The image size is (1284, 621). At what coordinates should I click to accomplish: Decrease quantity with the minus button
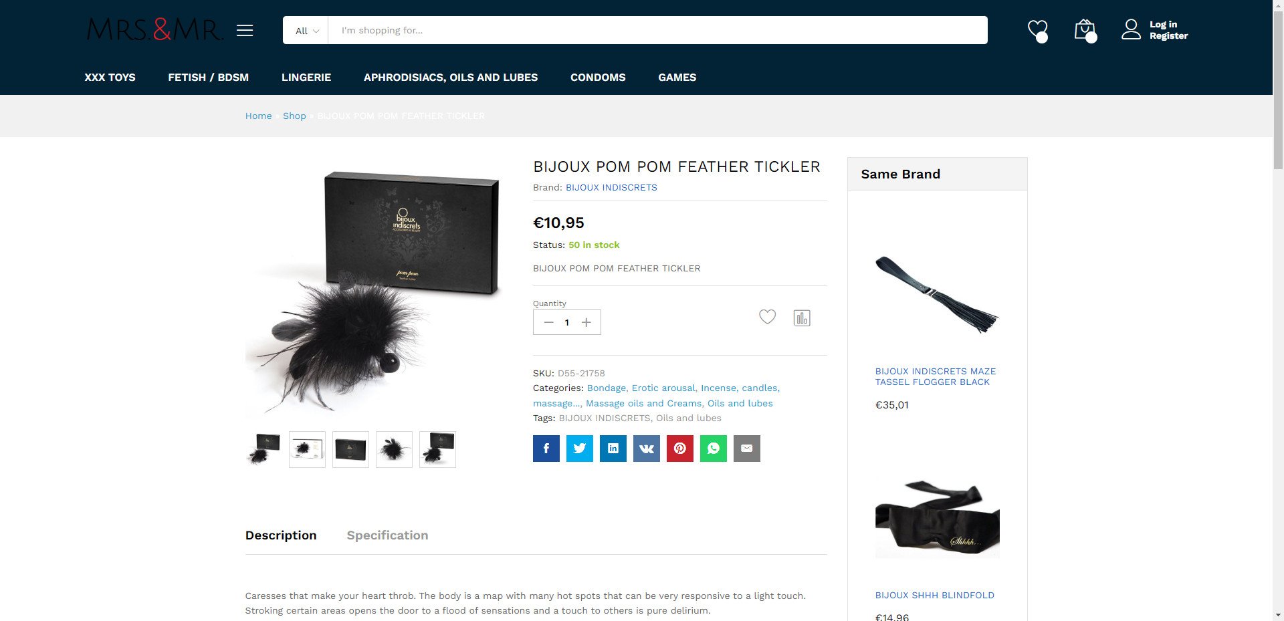point(548,323)
